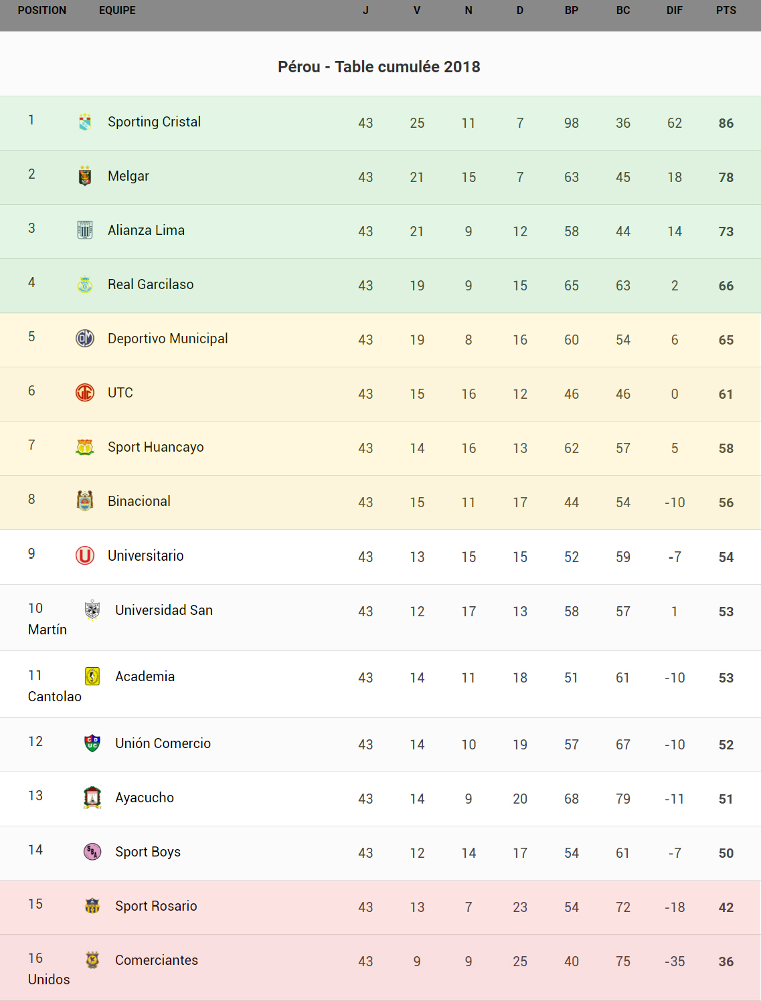
Task: Click the Academia Cantolao yellow crest
Action: (92, 676)
